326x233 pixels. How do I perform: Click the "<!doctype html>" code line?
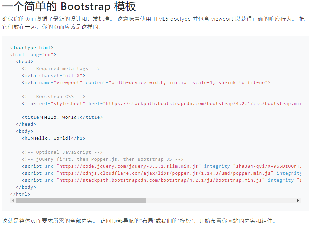tap(32, 48)
